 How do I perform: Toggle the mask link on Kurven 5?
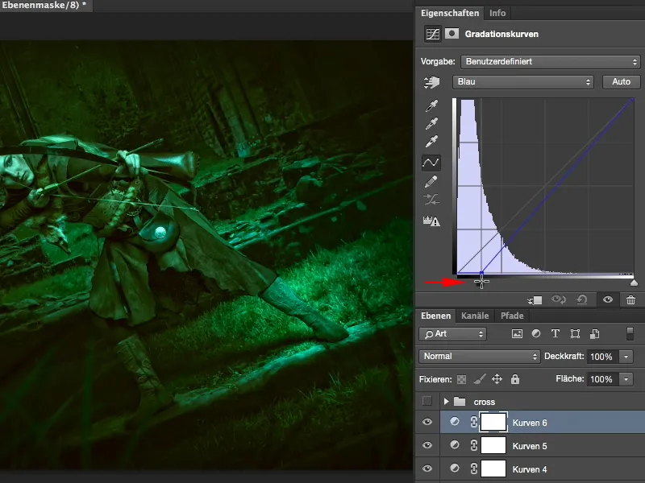pos(474,445)
